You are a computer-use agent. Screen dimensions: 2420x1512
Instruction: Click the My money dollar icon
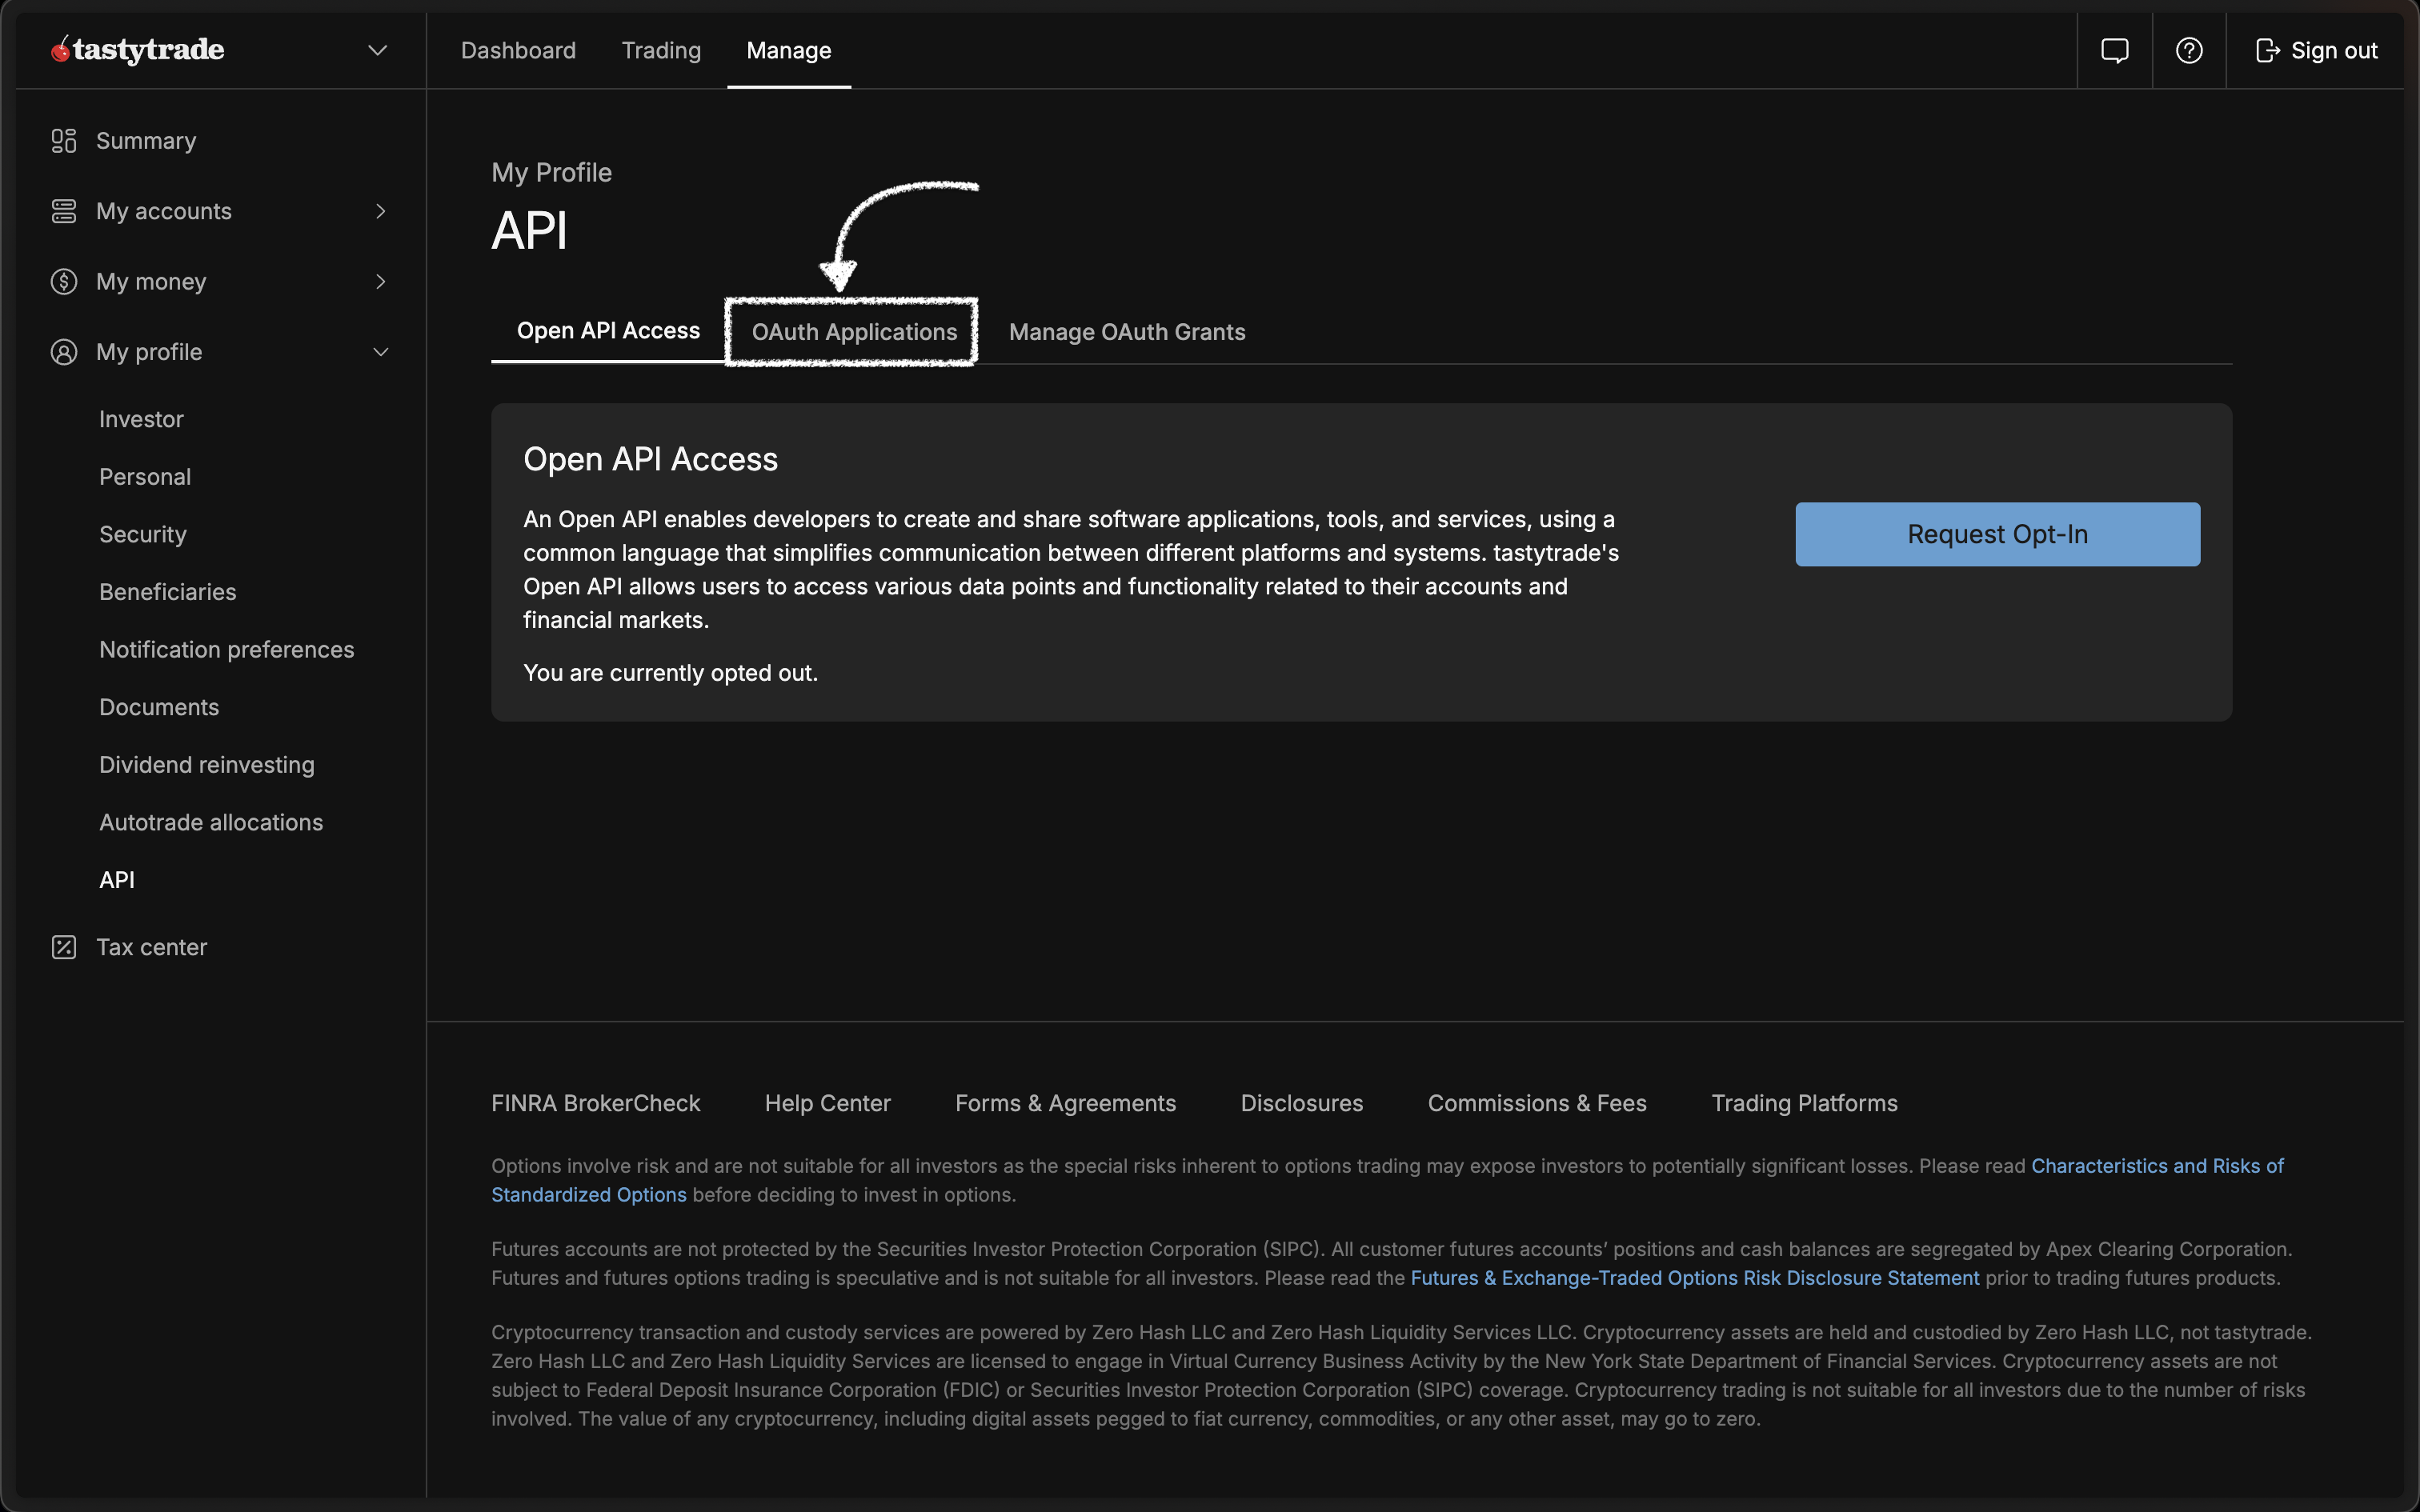[x=64, y=281]
